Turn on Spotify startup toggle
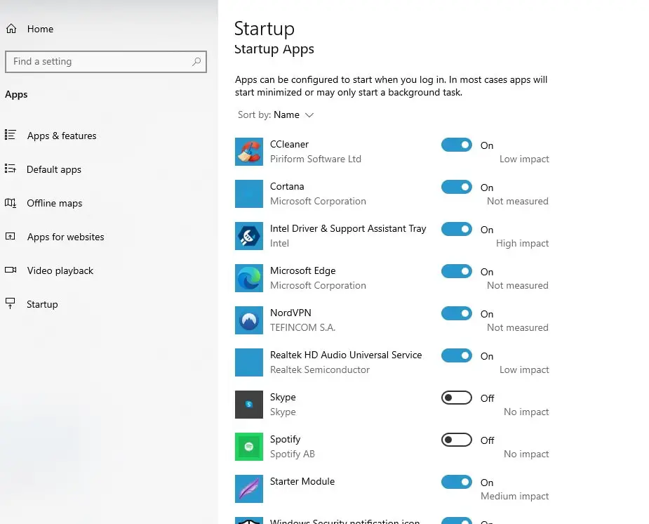 coord(457,440)
